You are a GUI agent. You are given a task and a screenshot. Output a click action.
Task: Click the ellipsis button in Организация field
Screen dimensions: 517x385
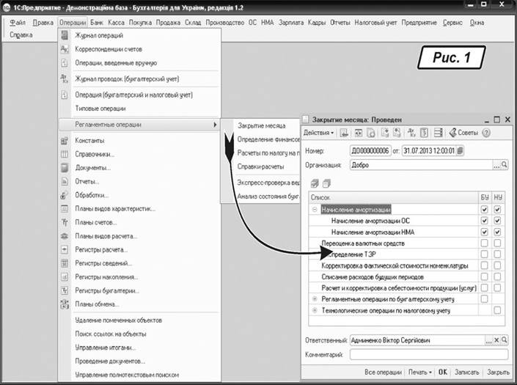[496, 165]
